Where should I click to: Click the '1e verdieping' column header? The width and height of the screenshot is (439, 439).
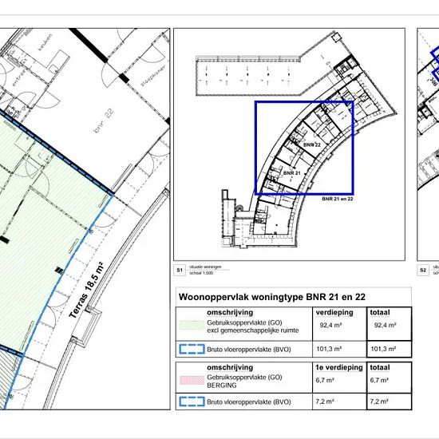(x=339, y=367)
